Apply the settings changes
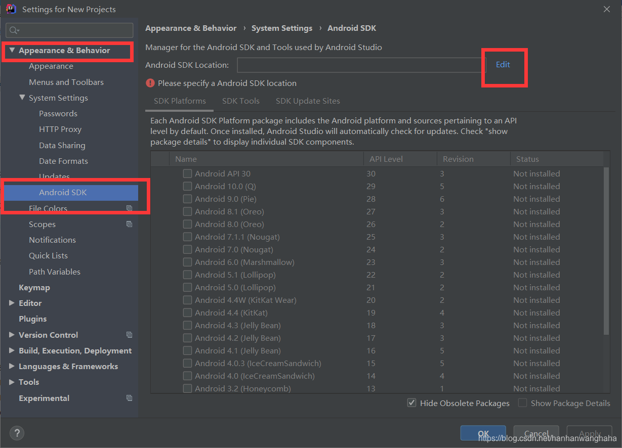 (589, 433)
